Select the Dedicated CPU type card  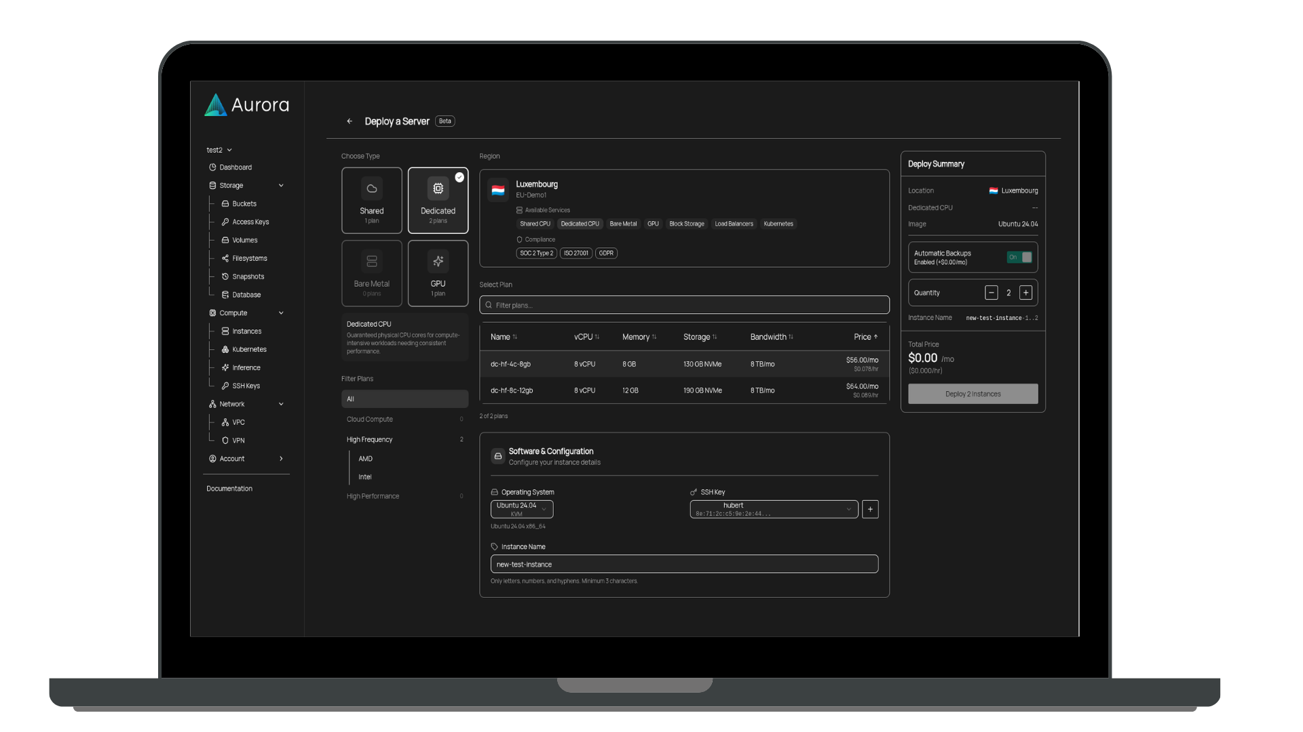[x=438, y=201]
